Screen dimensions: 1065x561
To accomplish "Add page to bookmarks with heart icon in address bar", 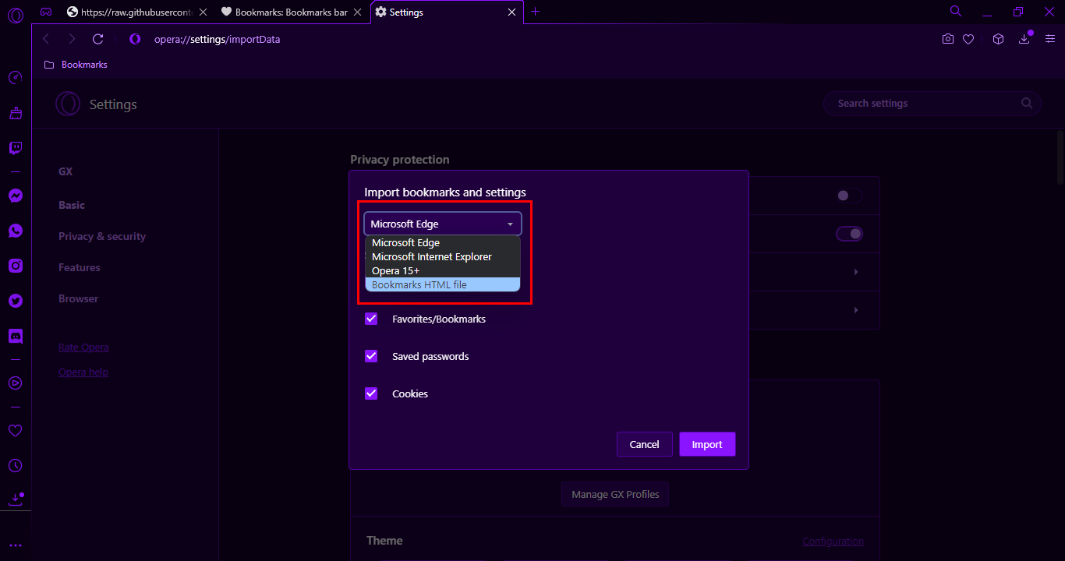I will (x=969, y=39).
